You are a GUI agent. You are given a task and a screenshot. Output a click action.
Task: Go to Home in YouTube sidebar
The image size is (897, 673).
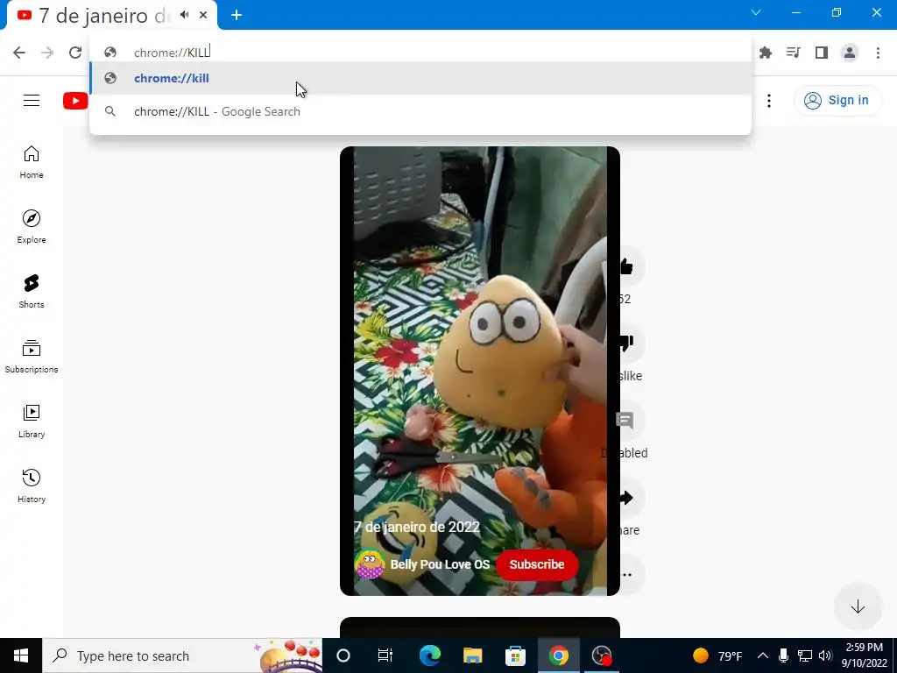point(32,162)
